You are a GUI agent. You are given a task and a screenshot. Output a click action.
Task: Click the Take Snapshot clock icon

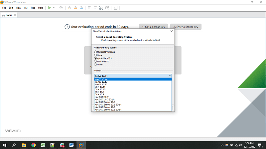tap(69, 8)
